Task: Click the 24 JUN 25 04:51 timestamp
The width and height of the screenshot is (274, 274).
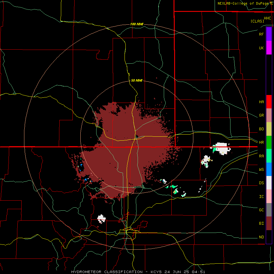Action: coord(185,272)
